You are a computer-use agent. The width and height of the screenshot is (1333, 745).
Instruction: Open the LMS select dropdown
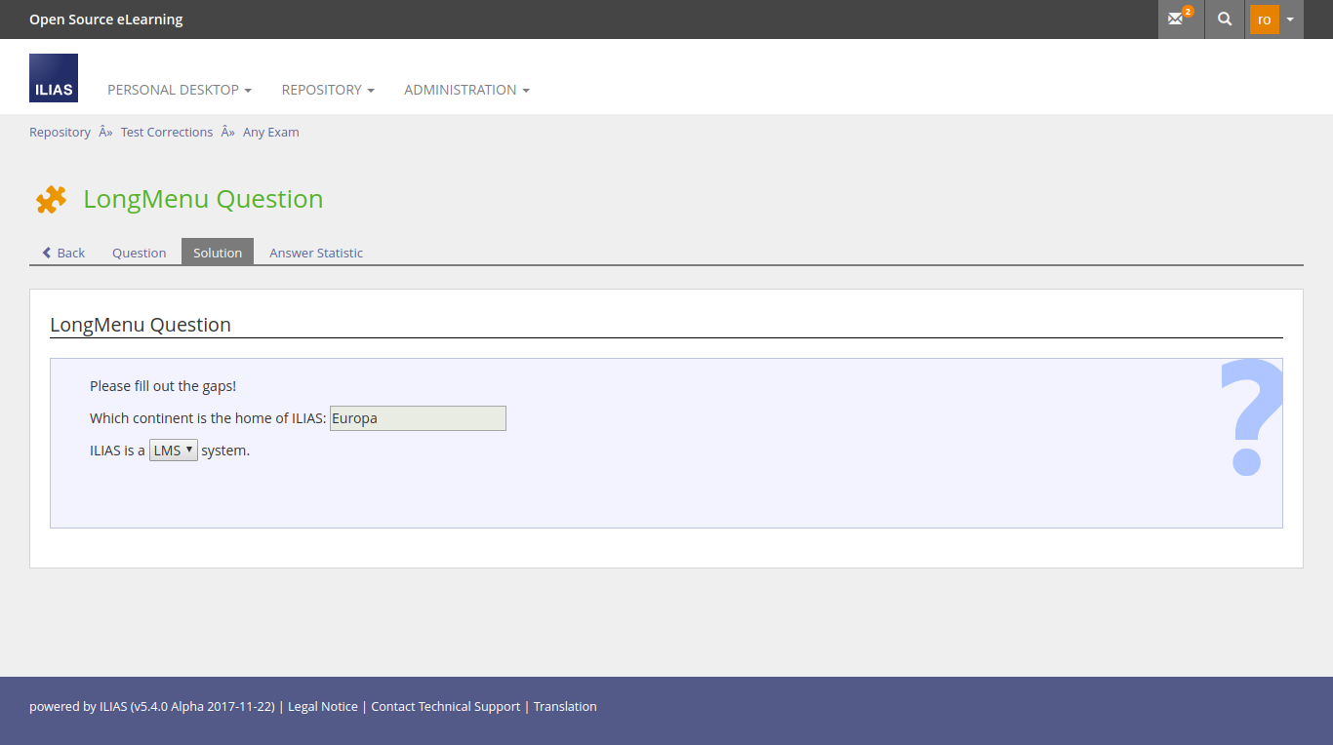pos(173,451)
